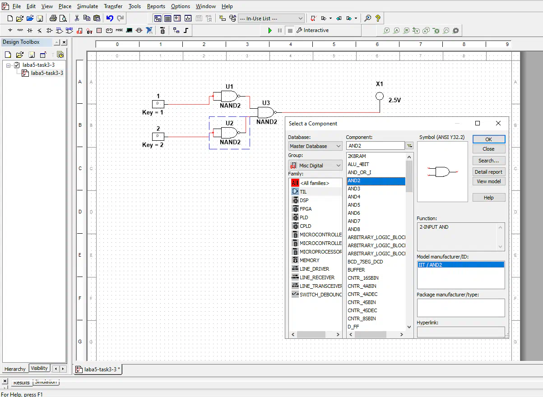
Task: Click OK in Select a Component dialog
Action: (489, 139)
